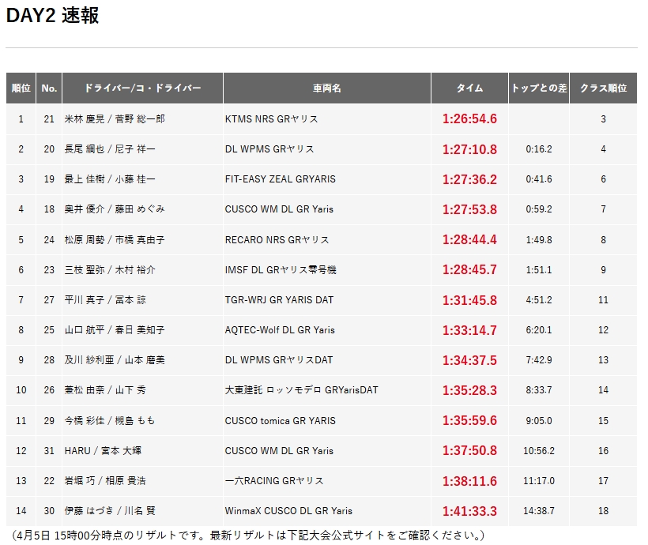Click the HARU driver name cell

[x=103, y=451]
